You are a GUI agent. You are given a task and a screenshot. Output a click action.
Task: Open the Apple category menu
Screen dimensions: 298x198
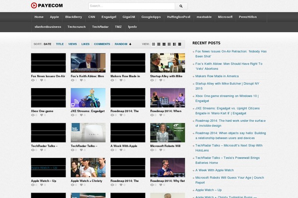click(x=54, y=17)
